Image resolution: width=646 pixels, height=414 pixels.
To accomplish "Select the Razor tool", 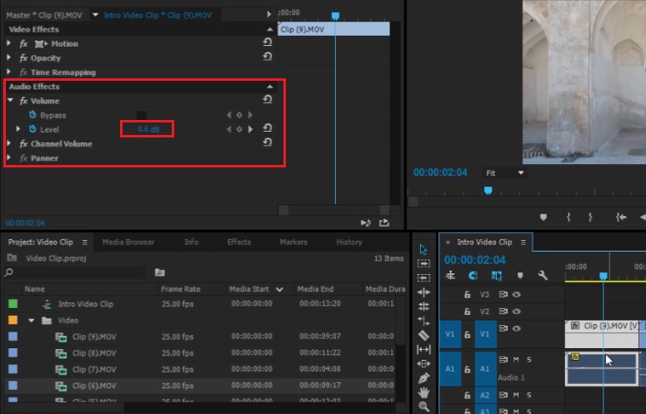I will [423, 335].
